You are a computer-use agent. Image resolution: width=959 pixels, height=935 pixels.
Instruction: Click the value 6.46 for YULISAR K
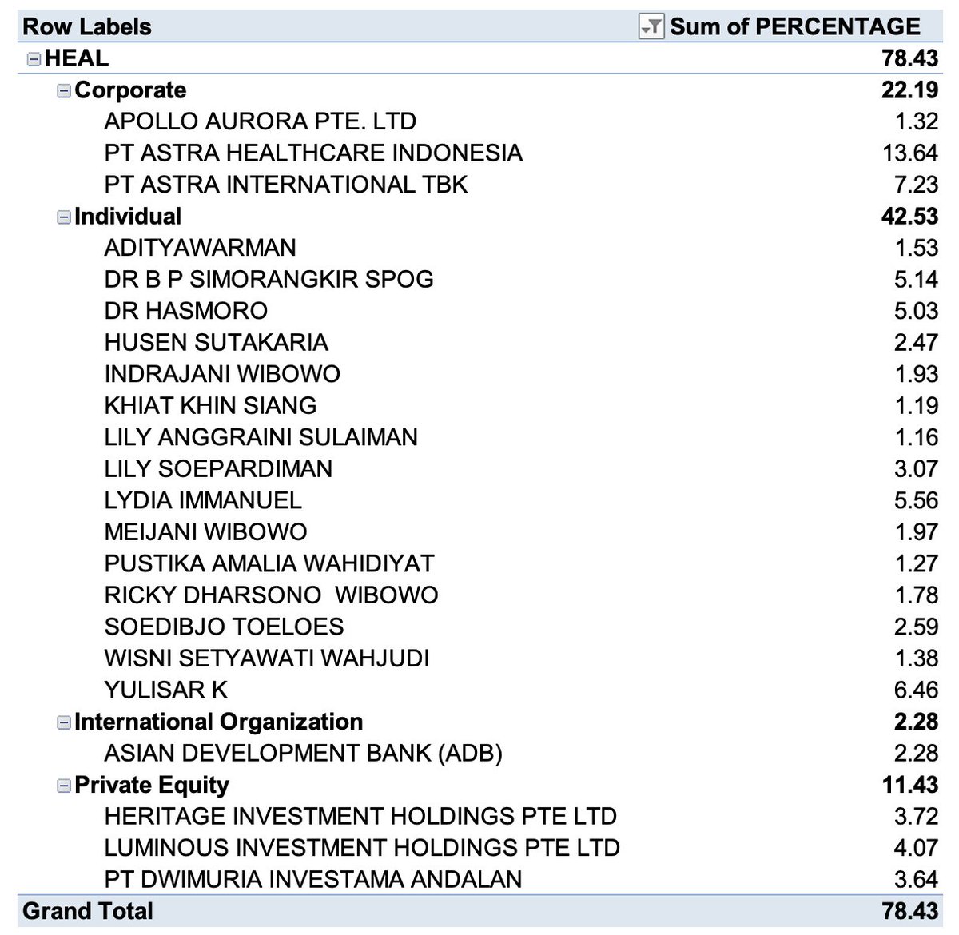916,690
